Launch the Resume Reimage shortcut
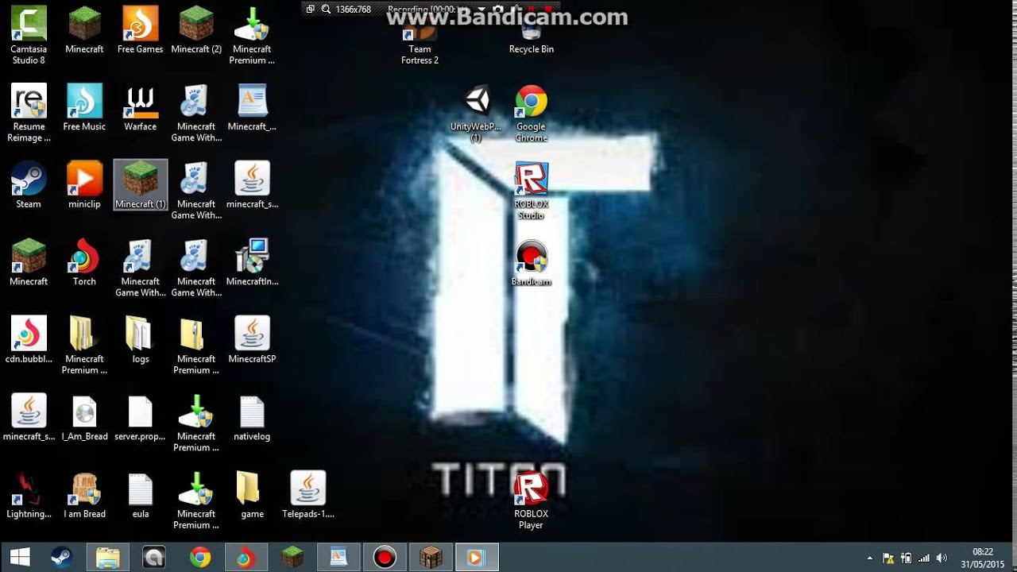Viewport: 1017px width, 572px height. 29,113
